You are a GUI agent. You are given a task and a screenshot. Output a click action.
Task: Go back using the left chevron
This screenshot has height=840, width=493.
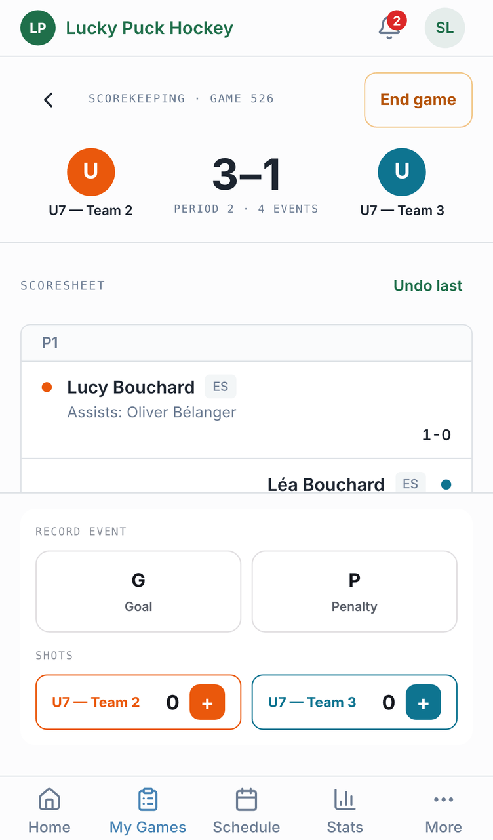[x=48, y=100]
